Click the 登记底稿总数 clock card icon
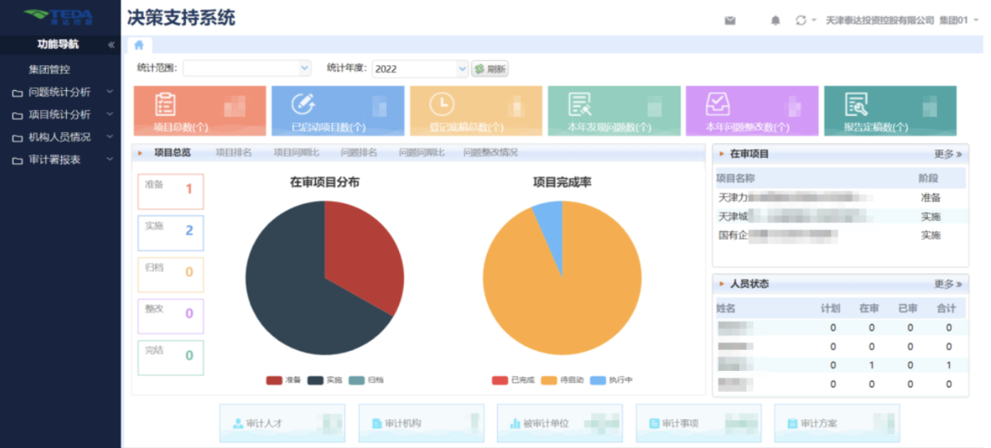 tap(442, 104)
